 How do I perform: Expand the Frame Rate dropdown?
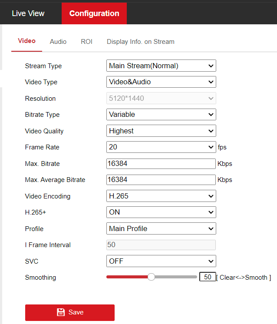pos(161,147)
